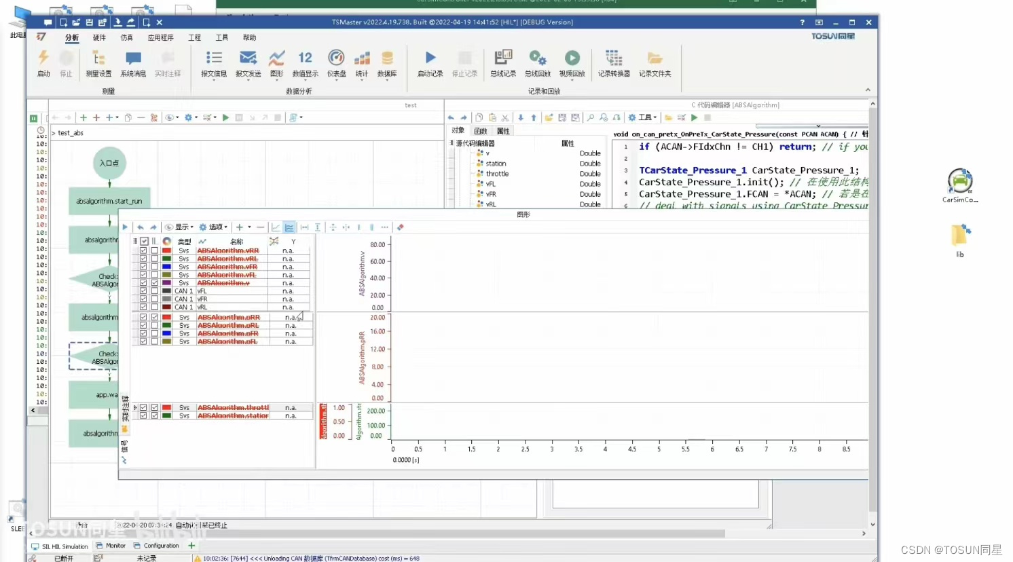Click red color swatch of ABSAlgorithm.vRR
This screenshot has height=562, width=1013.
click(x=166, y=250)
